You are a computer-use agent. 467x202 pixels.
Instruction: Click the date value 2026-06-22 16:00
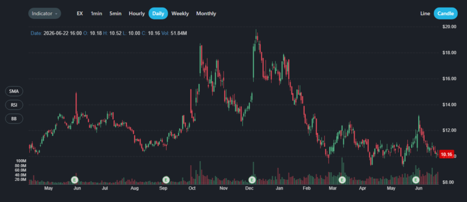pos(62,33)
